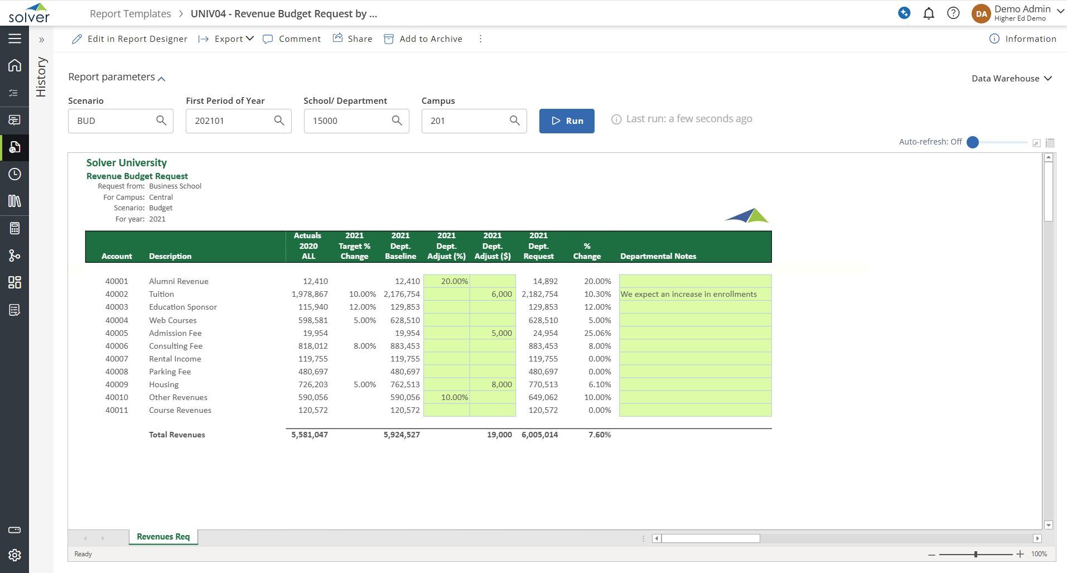
Task: Click the hamburger menu icon
Action: tap(15, 38)
